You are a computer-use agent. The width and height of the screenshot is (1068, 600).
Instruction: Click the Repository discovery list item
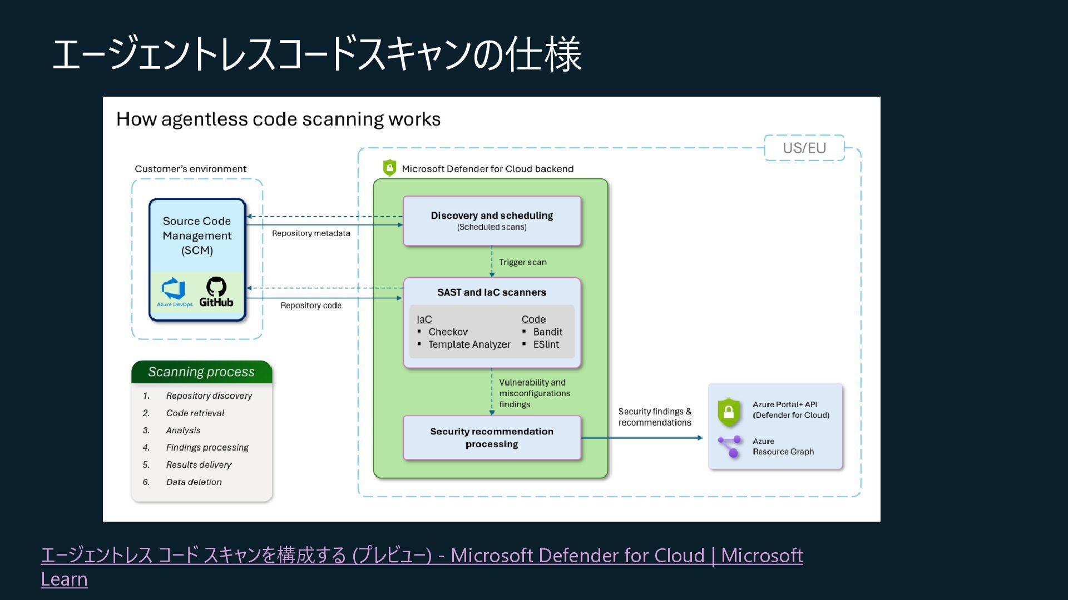209,396
